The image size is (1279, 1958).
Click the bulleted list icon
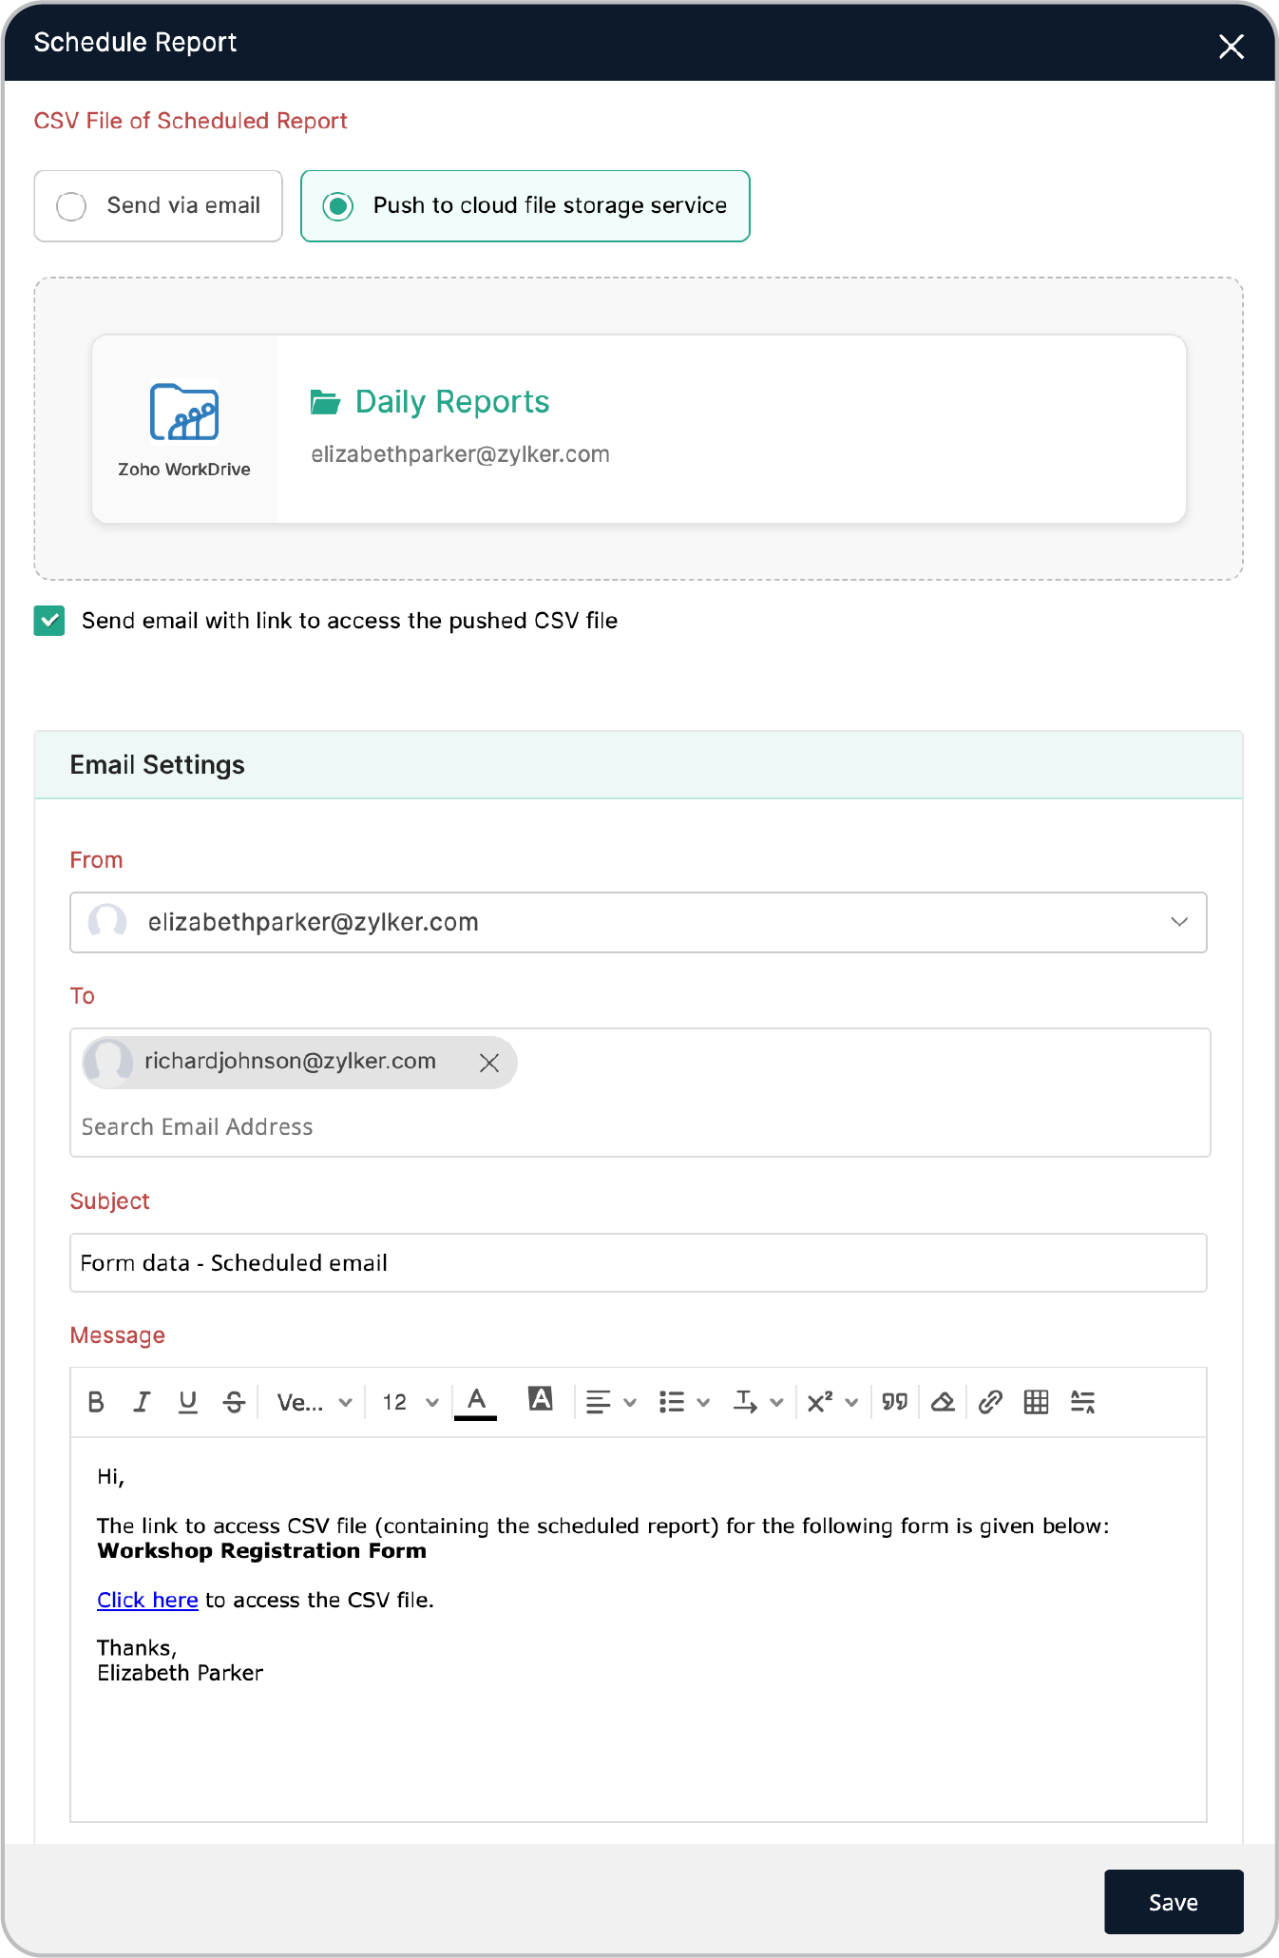click(672, 1402)
